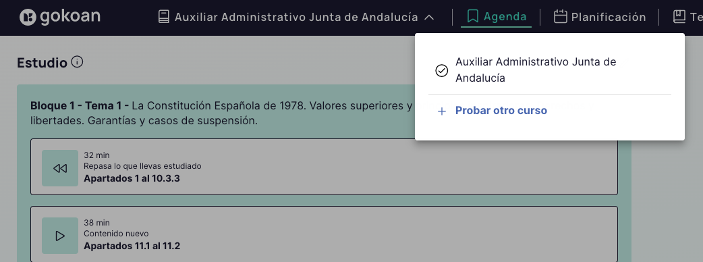Click the rewind review icon
Screen dimensions: 703x262
pyautogui.click(x=60, y=168)
